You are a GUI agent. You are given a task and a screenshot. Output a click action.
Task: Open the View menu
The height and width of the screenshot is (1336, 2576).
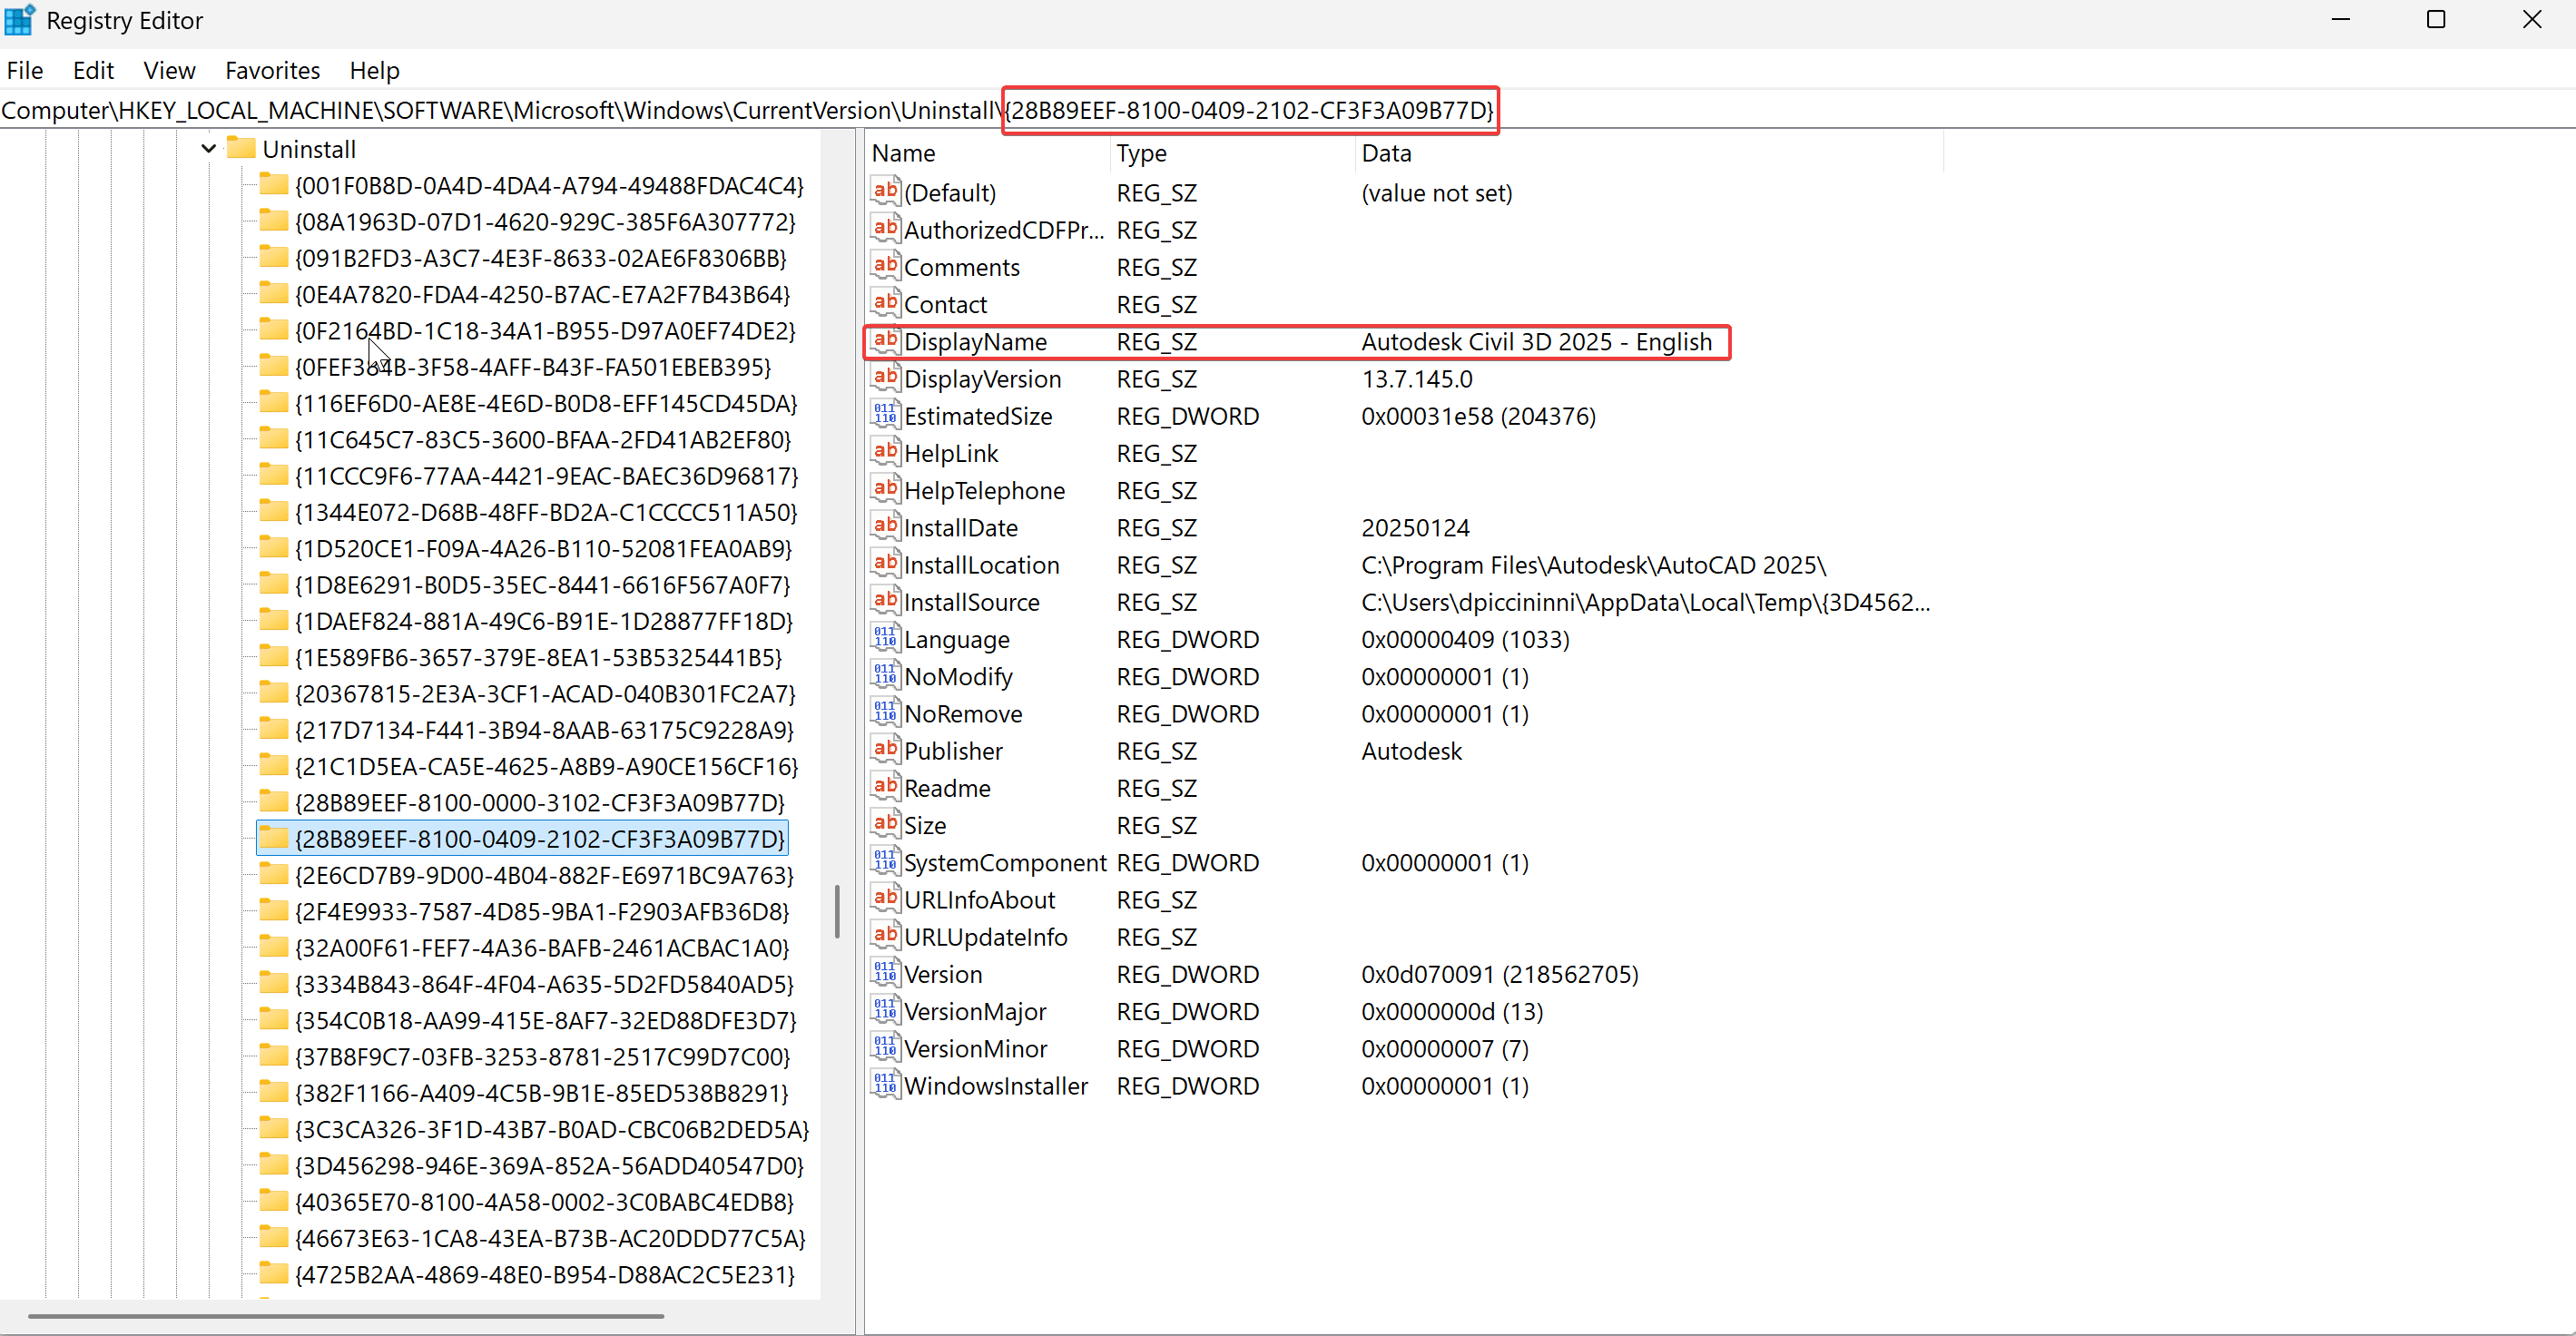[169, 70]
